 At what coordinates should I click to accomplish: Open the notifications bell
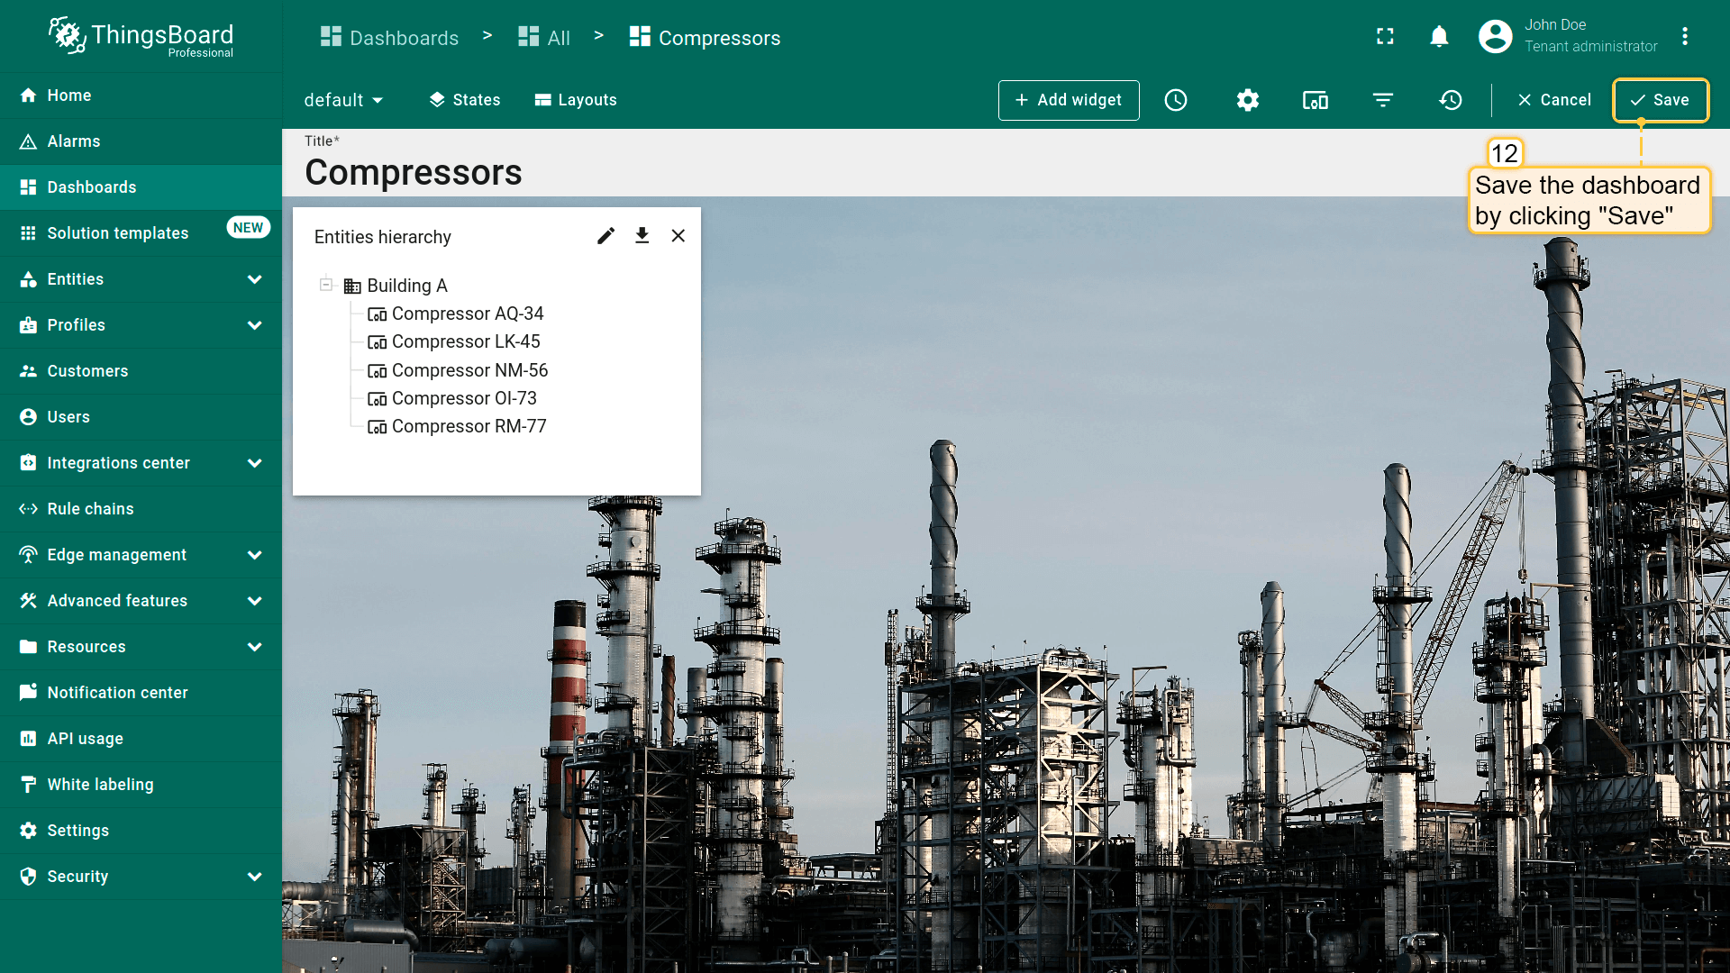[1439, 36]
